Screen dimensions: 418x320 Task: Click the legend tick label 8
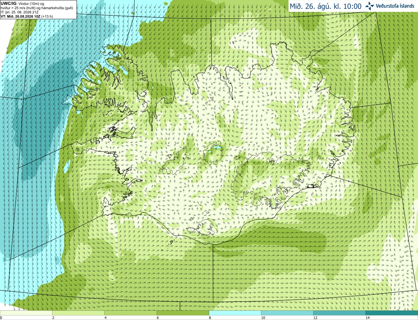(x=210, y=318)
